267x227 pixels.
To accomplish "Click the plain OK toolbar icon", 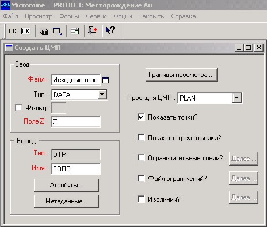I will click(x=13, y=31).
